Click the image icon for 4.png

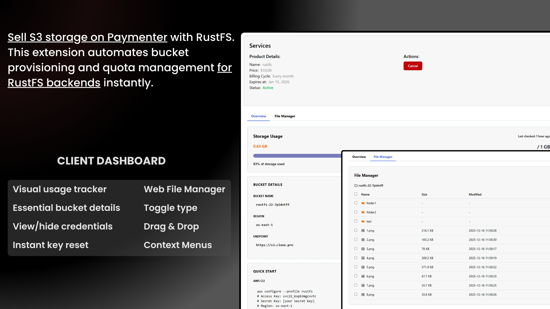click(363, 258)
